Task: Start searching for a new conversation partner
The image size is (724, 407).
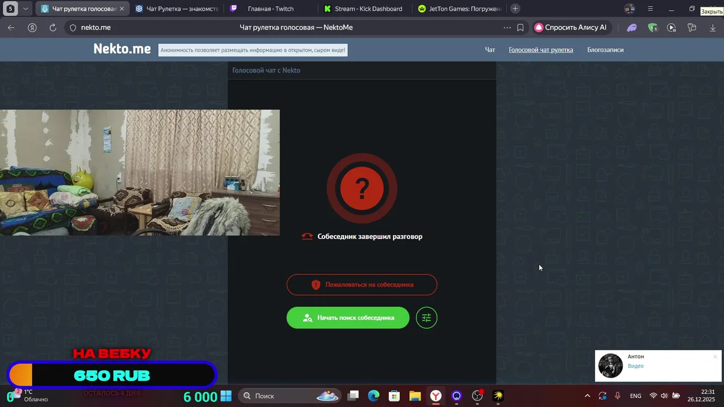Action: pos(348,318)
